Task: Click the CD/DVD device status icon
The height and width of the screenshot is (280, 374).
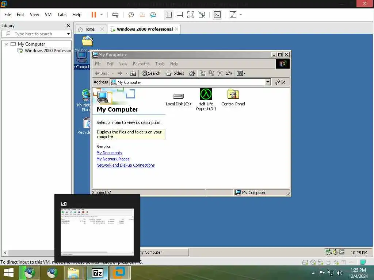Action: click(313, 262)
